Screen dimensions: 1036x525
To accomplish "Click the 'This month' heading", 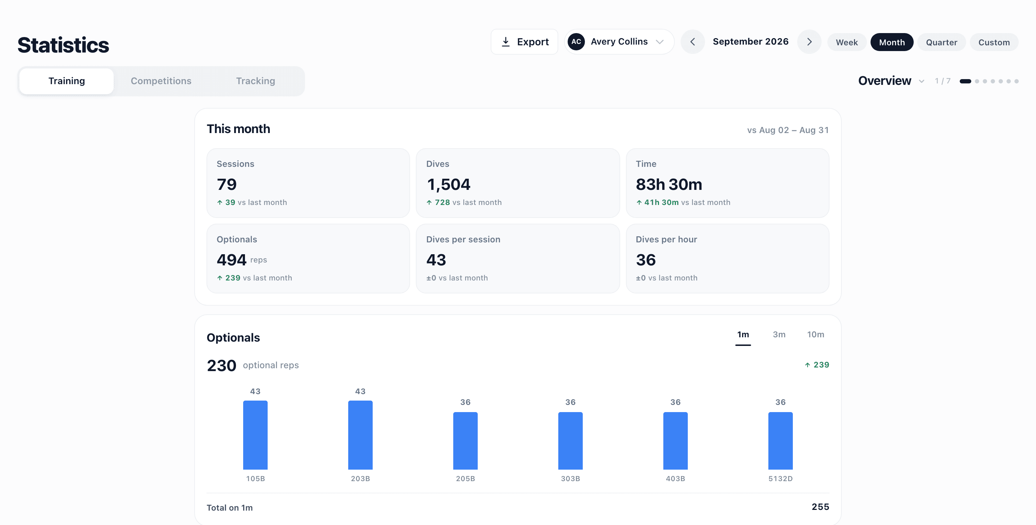I will (238, 129).
